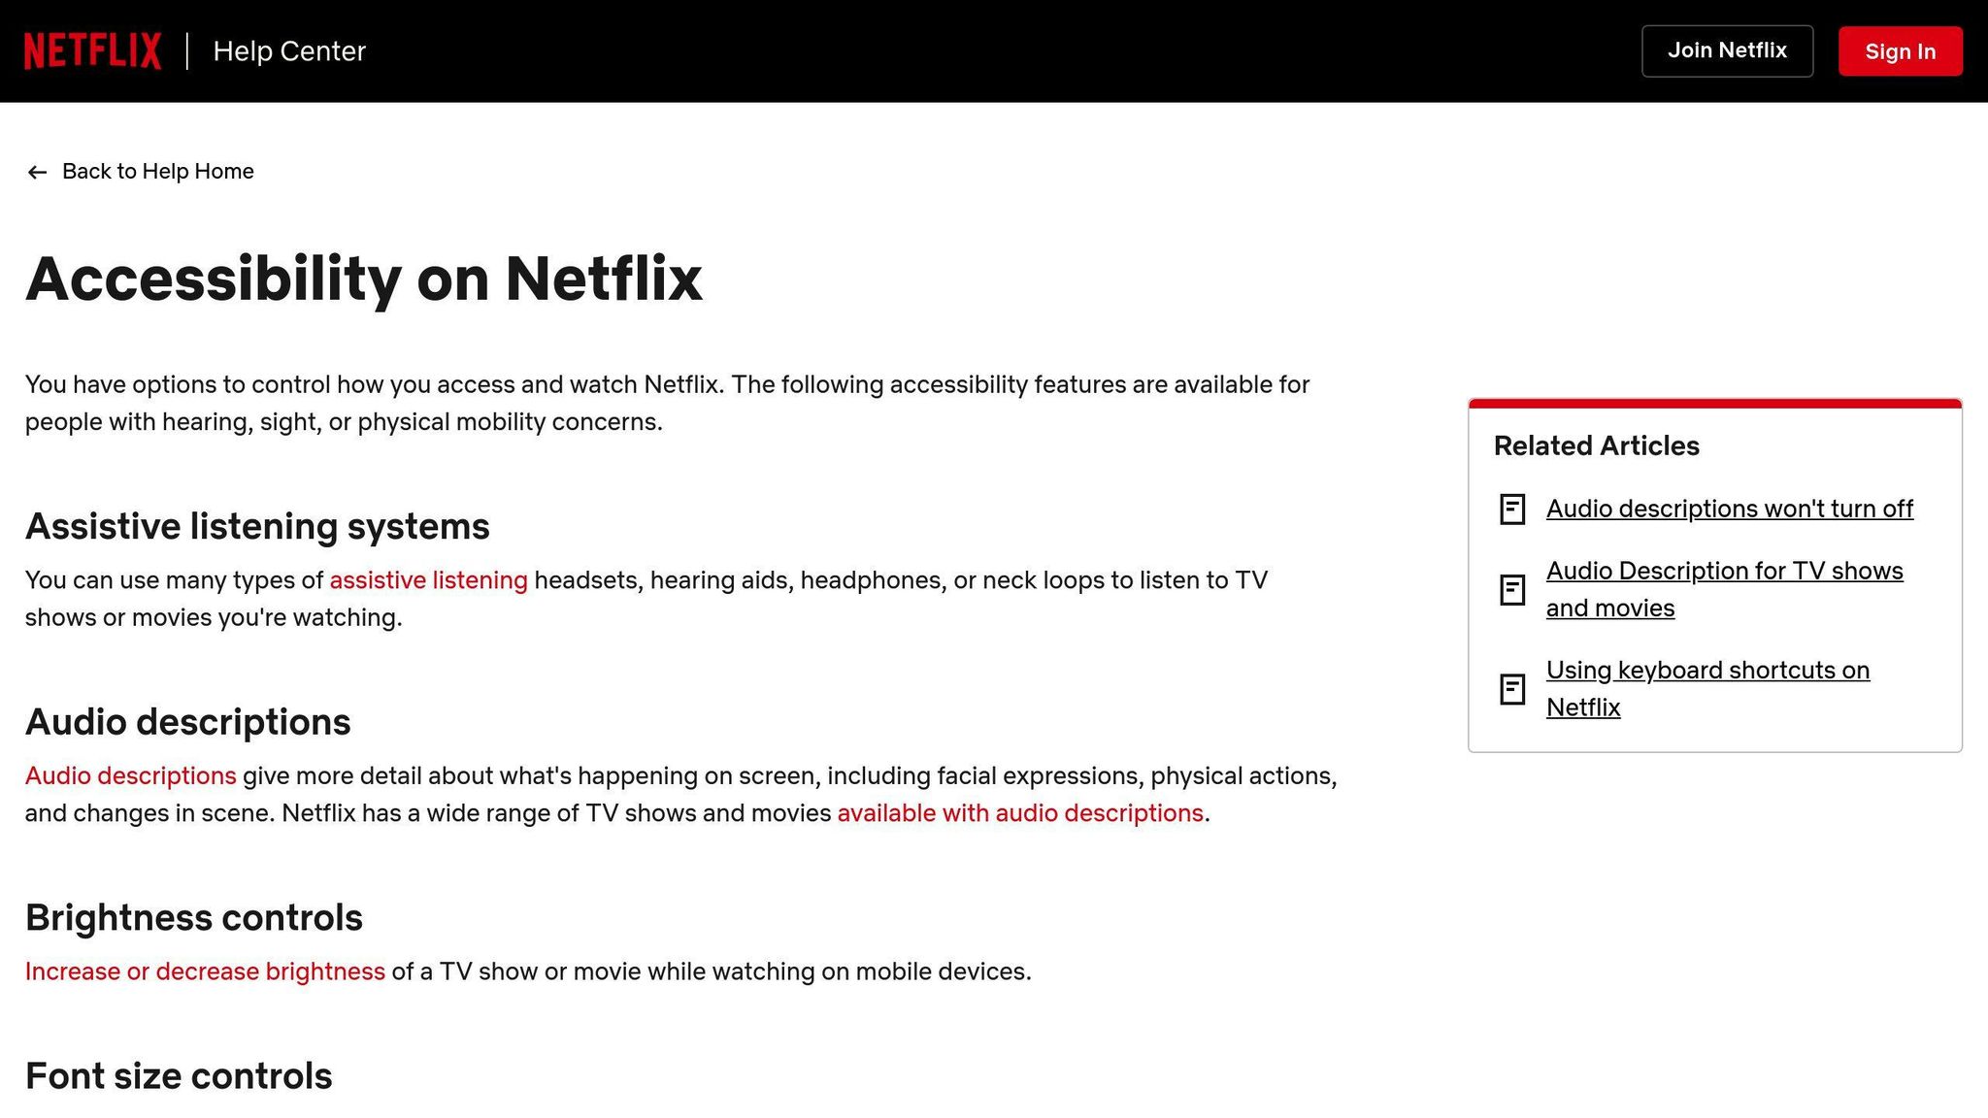Select the Related Articles heading
Screen dimensions: 1988x1118
[x=1595, y=445]
